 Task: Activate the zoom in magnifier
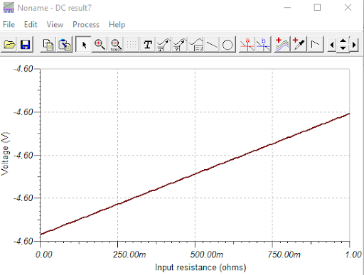(100, 45)
